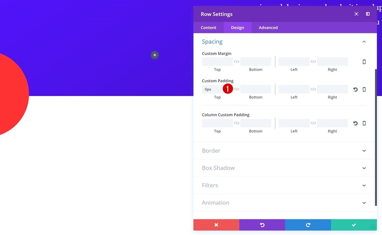This screenshot has width=382, height=235.
Task: Link Custom Padding left and right values
Action: coord(313,89)
